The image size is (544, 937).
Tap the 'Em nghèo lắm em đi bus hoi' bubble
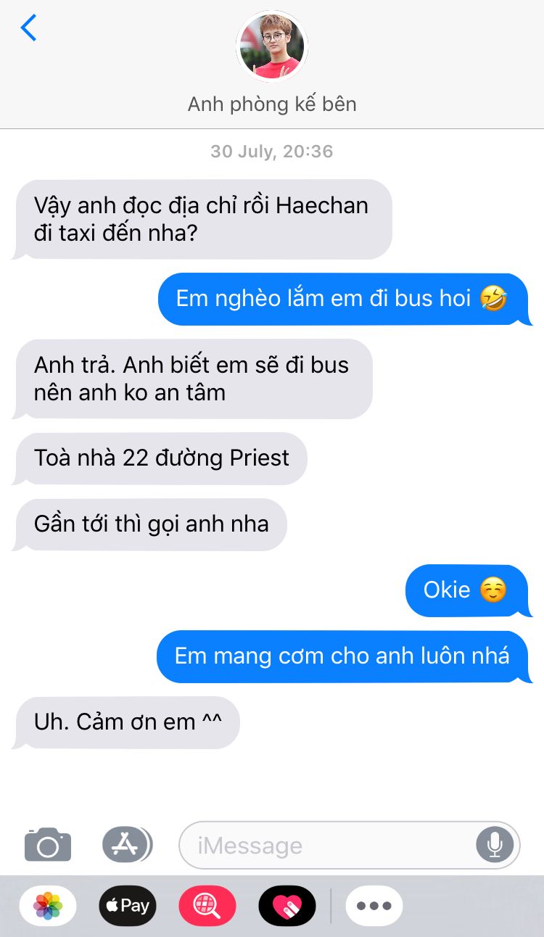pos(345,299)
